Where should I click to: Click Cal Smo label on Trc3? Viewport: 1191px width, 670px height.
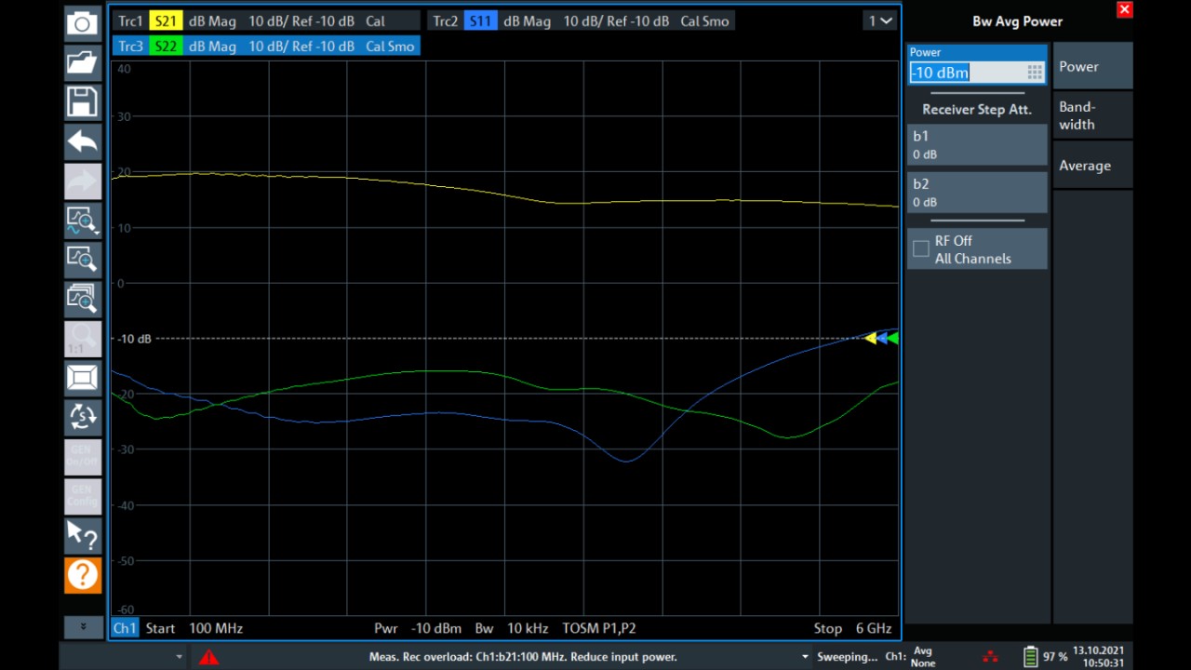390,46
